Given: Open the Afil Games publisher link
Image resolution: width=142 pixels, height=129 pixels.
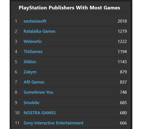Looking at the screenshot, I should click(34, 82).
